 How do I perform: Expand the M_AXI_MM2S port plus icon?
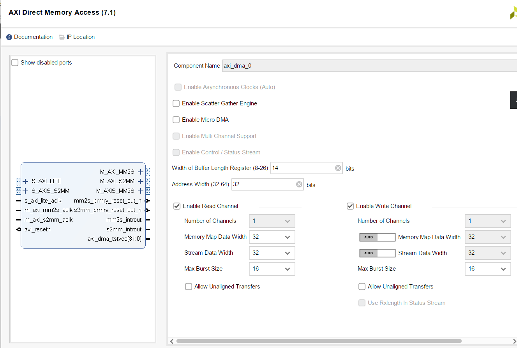(141, 171)
